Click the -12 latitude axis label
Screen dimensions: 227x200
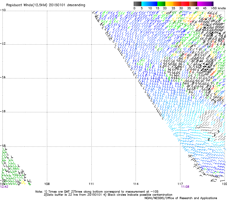3,44
